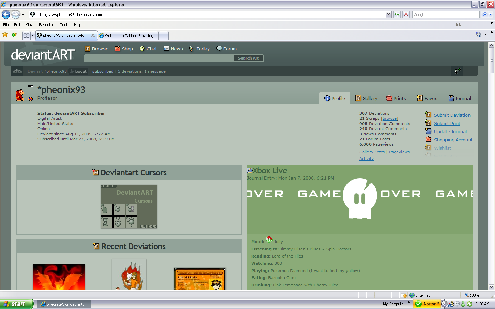The width and height of the screenshot is (495, 309).
Task: Open Quick Tabs view button
Action: click(x=26, y=35)
